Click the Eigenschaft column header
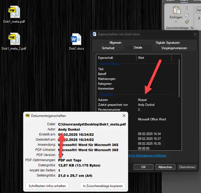The width and height of the screenshot is (201, 193). coord(116,58)
